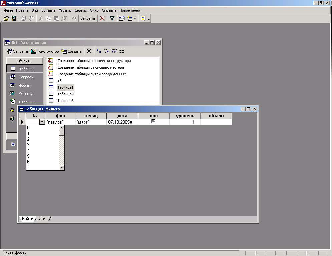Click Создать in database window
This screenshot has width=332, height=256.
tap(71, 51)
